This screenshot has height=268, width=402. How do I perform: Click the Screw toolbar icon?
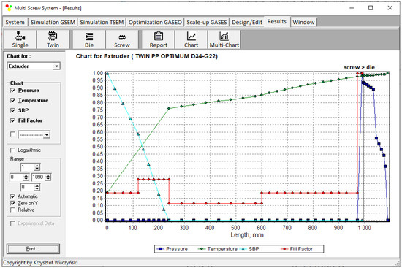pos(122,39)
